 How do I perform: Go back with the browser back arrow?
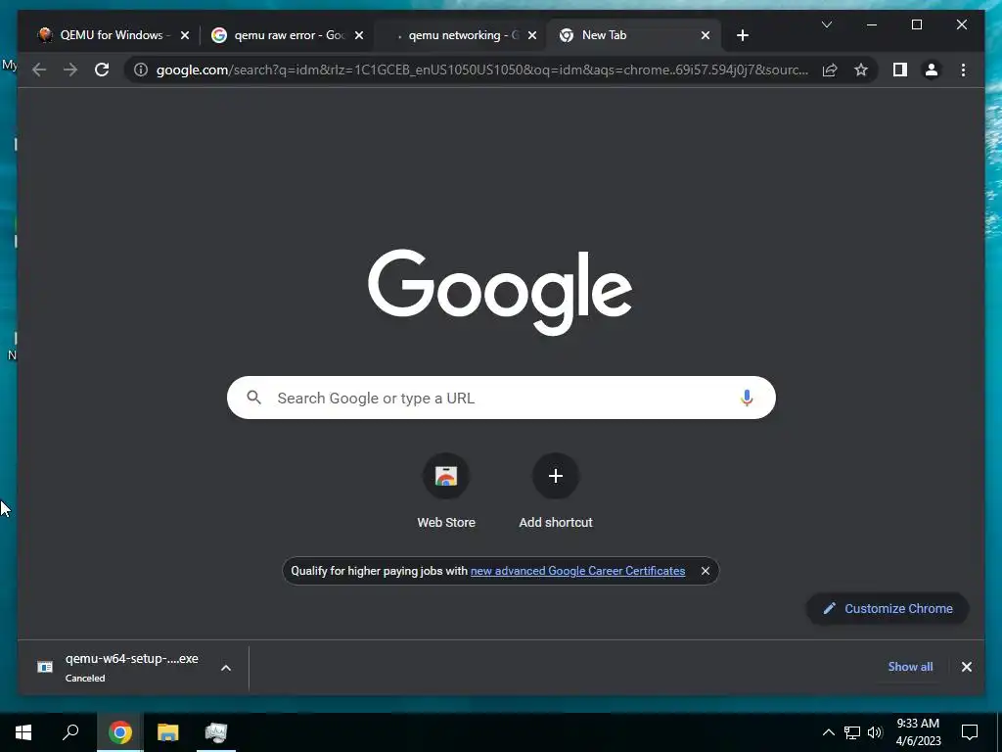pos(39,70)
